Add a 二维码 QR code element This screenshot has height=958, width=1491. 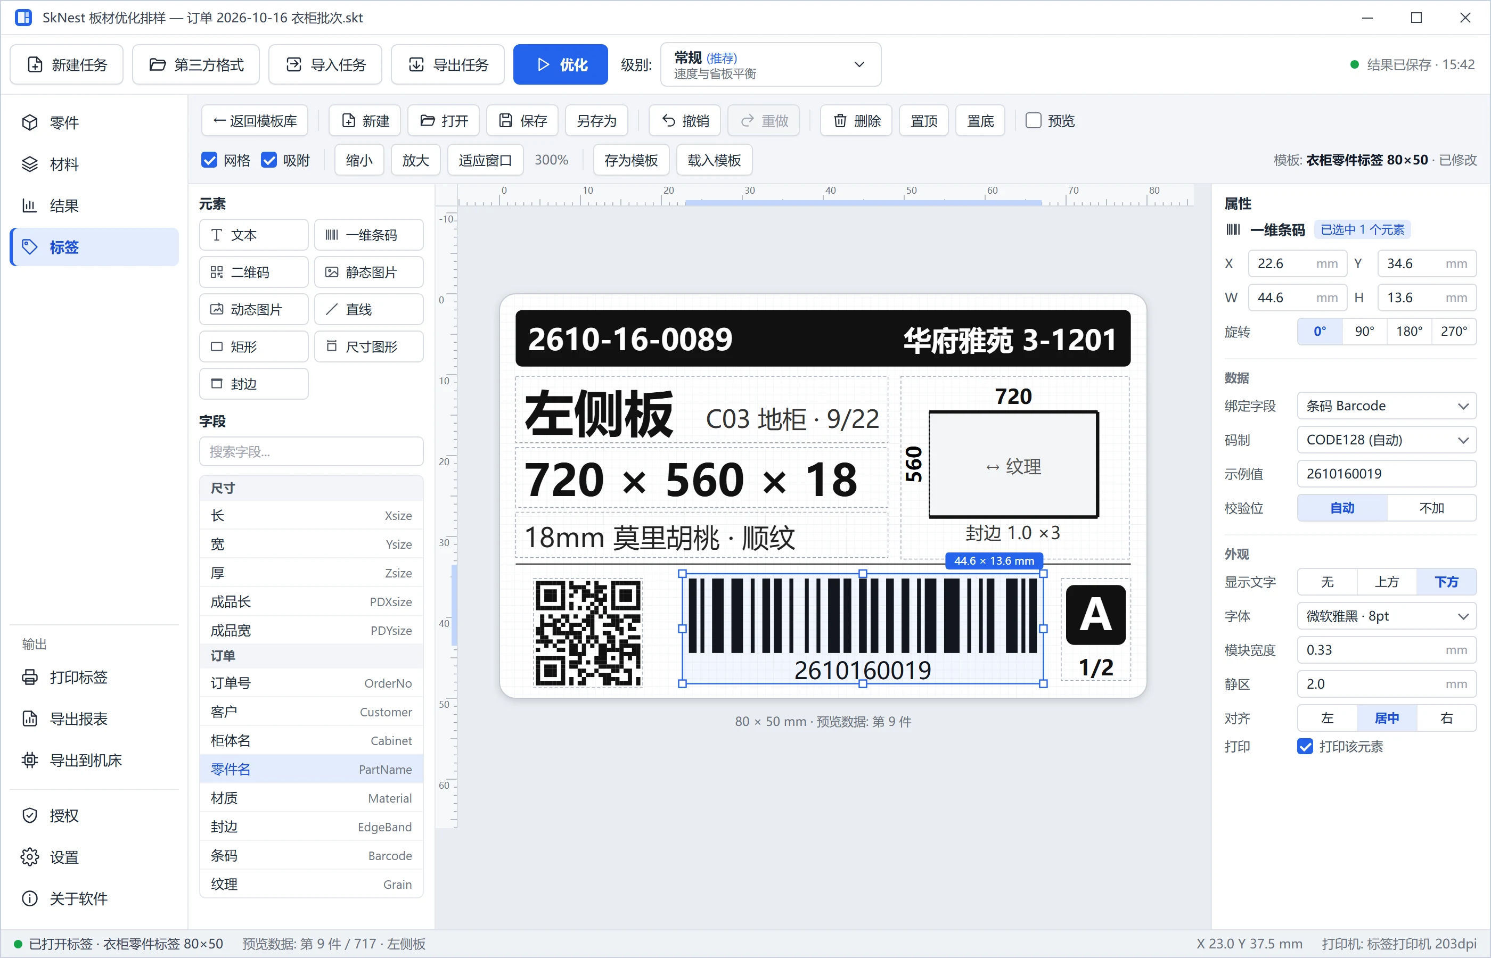pyautogui.click(x=254, y=272)
